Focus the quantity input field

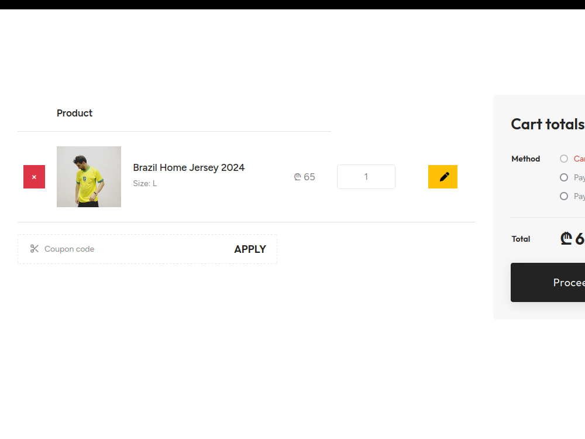point(366,177)
